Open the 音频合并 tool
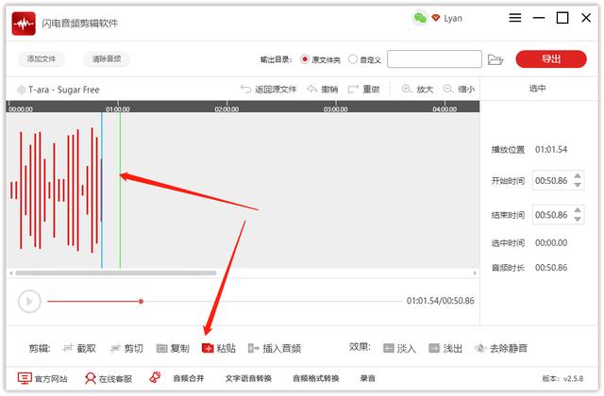This screenshot has width=604, height=396. 189,379
